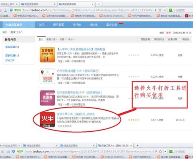The image size is (194, 159).
Task: Sort results by 使用人数
Action: click(52, 39)
